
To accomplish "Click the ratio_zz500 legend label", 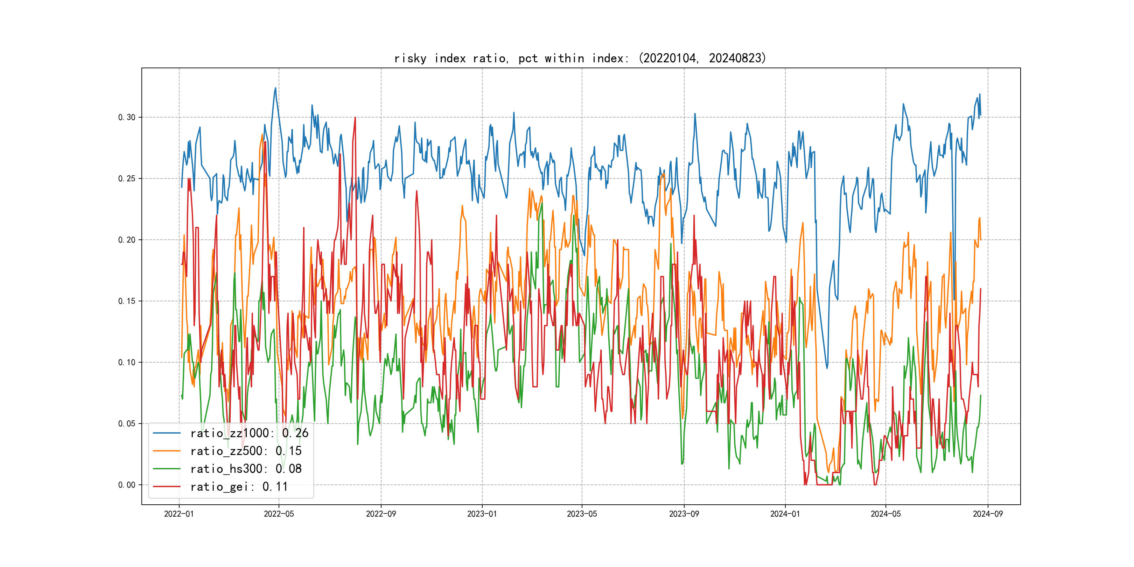I will point(246,451).
